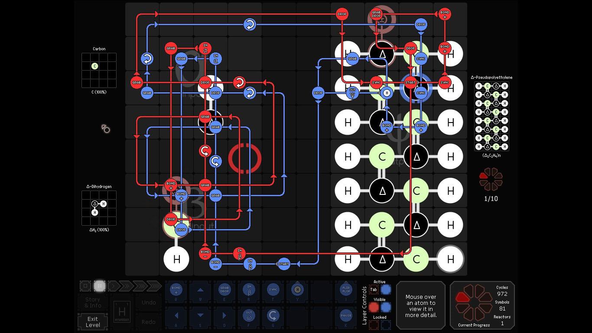Switch active layer to blue waldo
This screenshot has height=333, width=592.
tap(385, 290)
